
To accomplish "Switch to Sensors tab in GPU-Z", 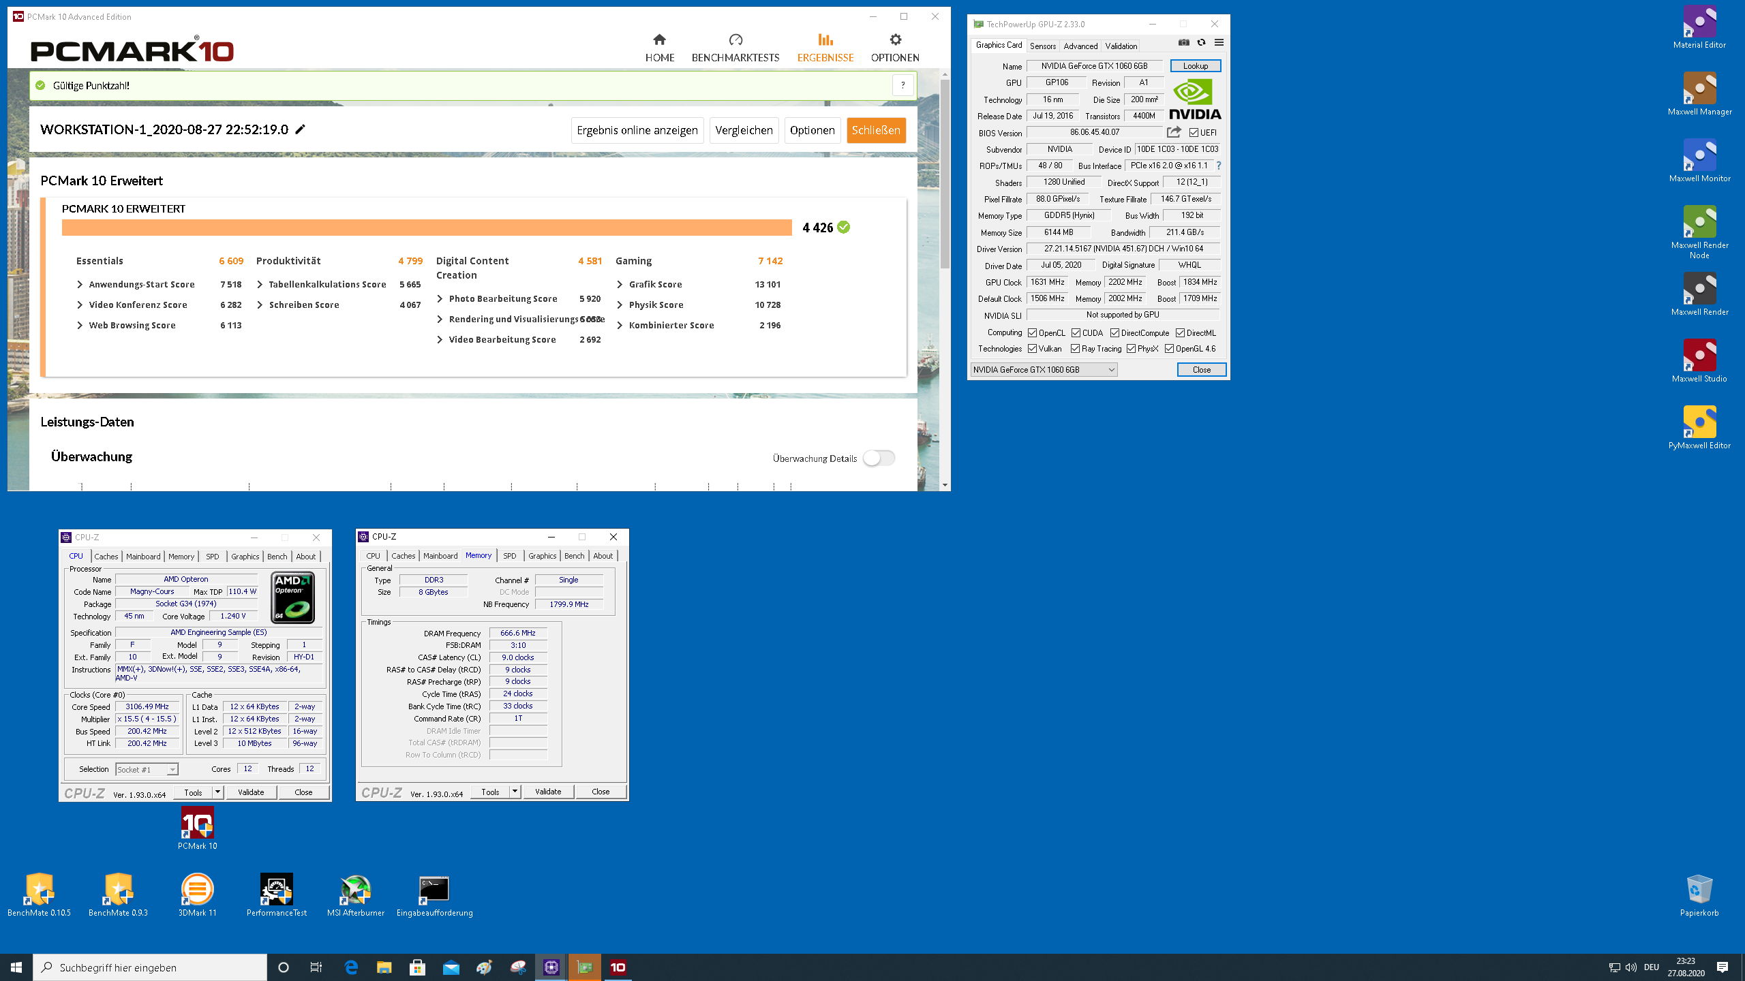I will (1042, 46).
